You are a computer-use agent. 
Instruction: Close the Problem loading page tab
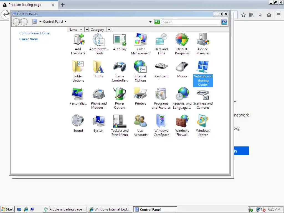pyautogui.click(x=53, y=5)
